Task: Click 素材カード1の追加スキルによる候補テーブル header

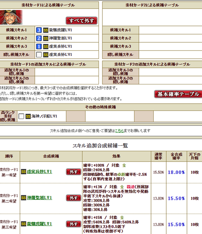Action: point(49,64)
